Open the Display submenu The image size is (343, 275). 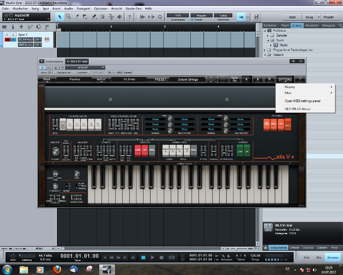pyautogui.click(x=305, y=87)
